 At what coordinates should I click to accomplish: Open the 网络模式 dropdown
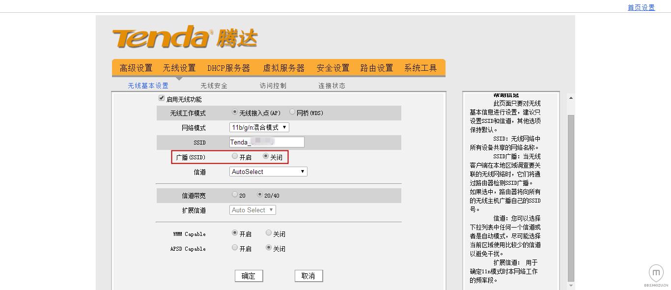(258, 127)
